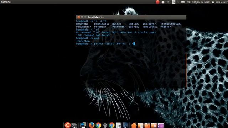Close the terminal window with the red button
Viewport: 228px width, 128px height.
[79, 17]
